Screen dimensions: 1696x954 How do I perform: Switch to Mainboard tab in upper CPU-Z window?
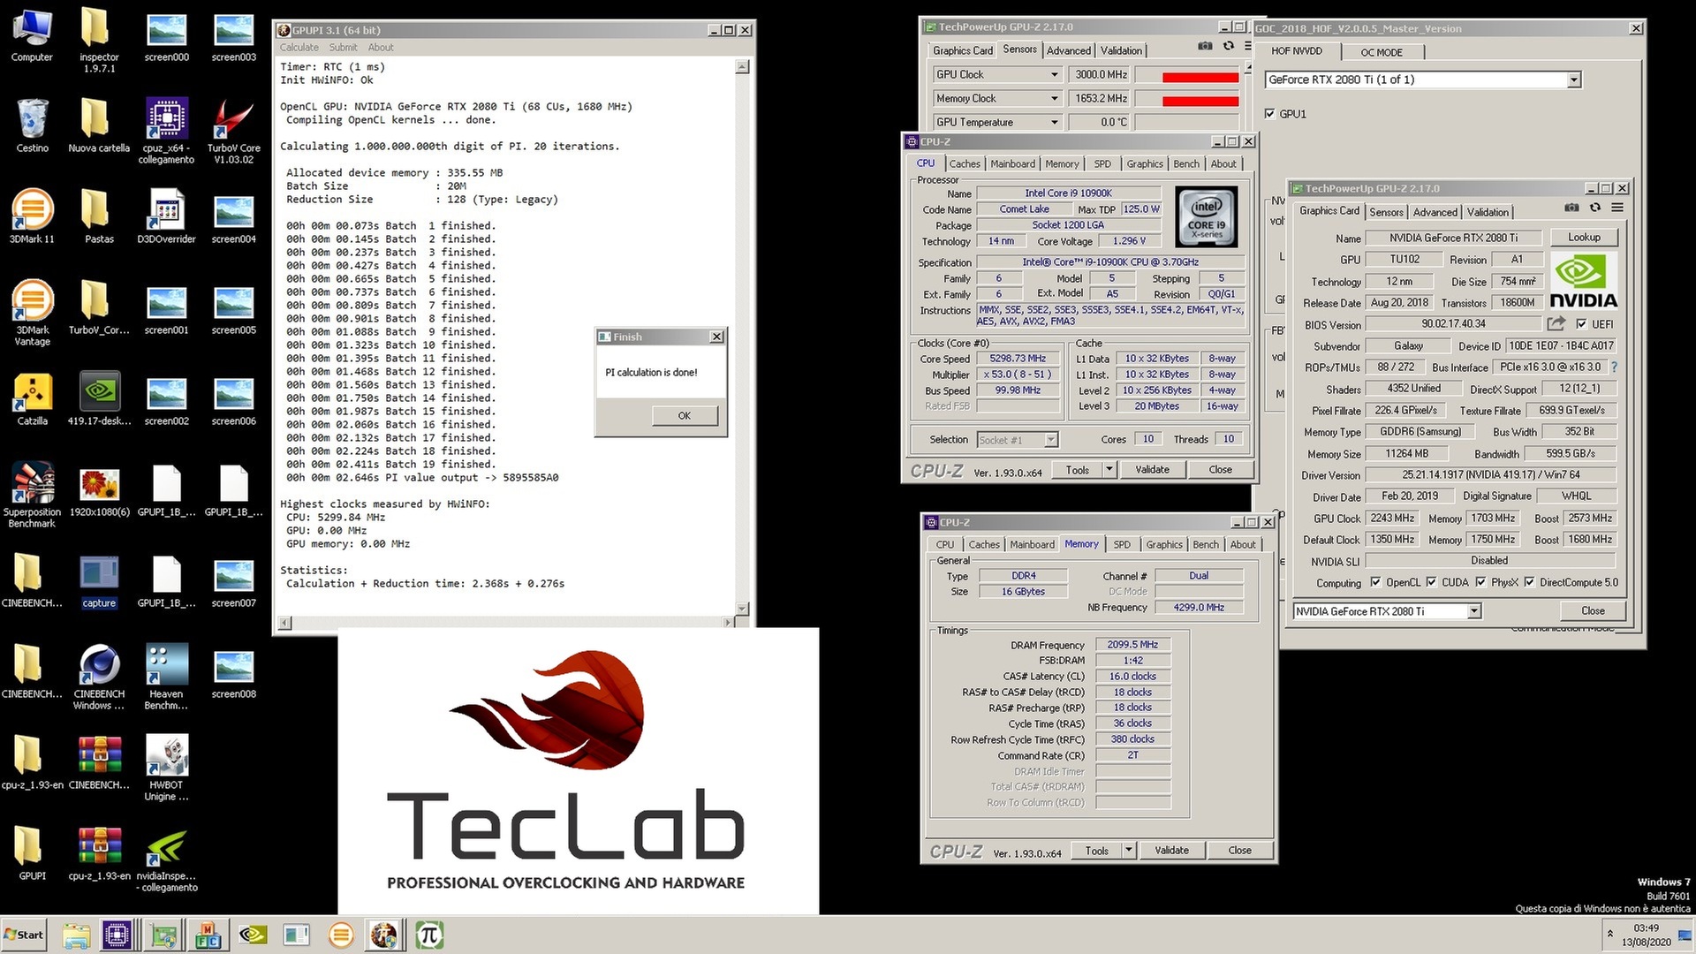(1012, 164)
